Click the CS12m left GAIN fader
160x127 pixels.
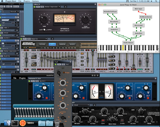point(26,59)
